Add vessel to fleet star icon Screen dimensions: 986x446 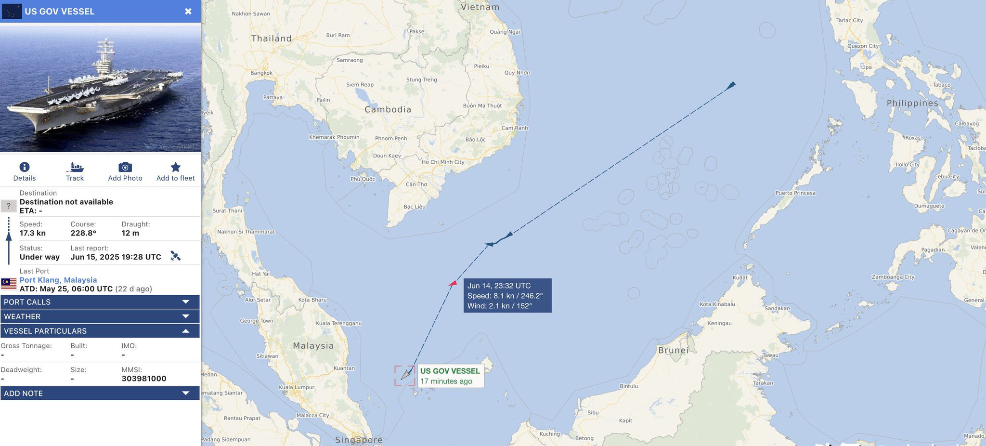[176, 167]
